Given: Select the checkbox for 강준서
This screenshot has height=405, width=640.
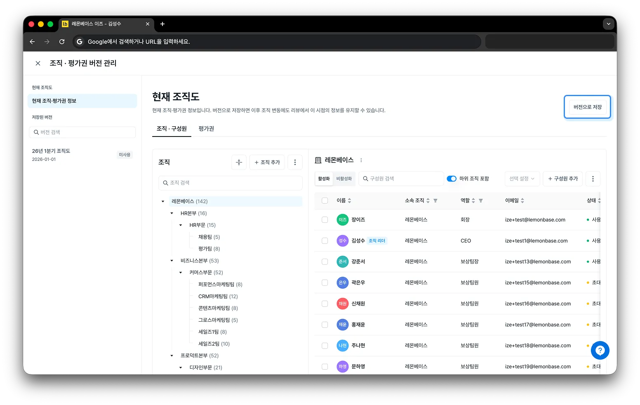Looking at the screenshot, I should pos(325,261).
